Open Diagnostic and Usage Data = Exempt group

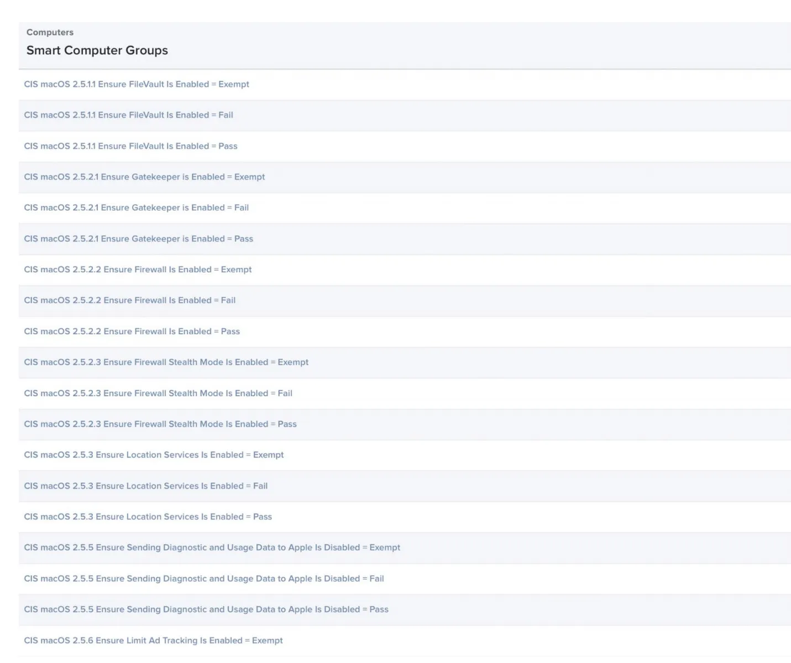click(212, 547)
